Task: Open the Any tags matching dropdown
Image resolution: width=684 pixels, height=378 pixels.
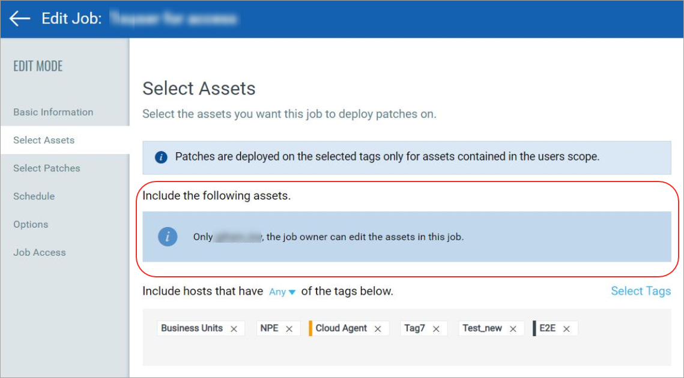Action: (282, 292)
